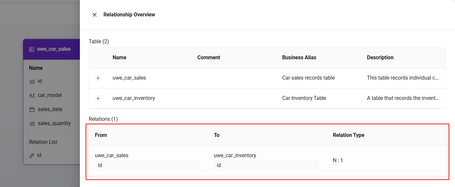Click the N : 1 relation type value
The width and height of the screenshot is (455, 187).
point(338,160)
